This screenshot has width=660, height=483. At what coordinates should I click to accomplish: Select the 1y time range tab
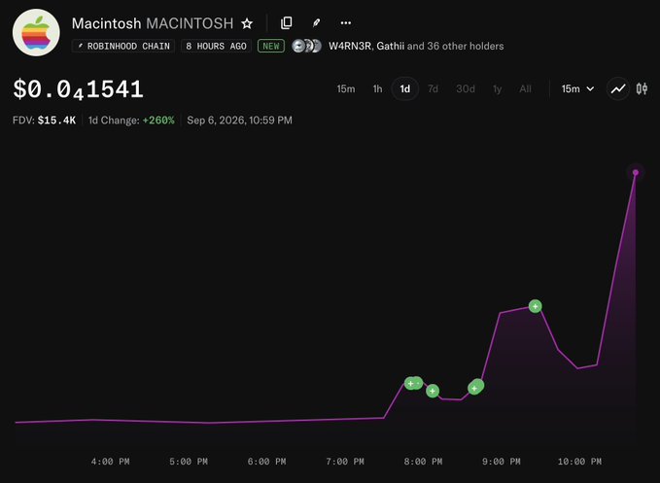tap(497, 88)
